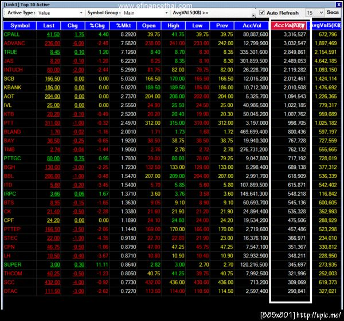Click SUPER change value 0.30
The image size is (344, 321).
(x=79, y=265)
